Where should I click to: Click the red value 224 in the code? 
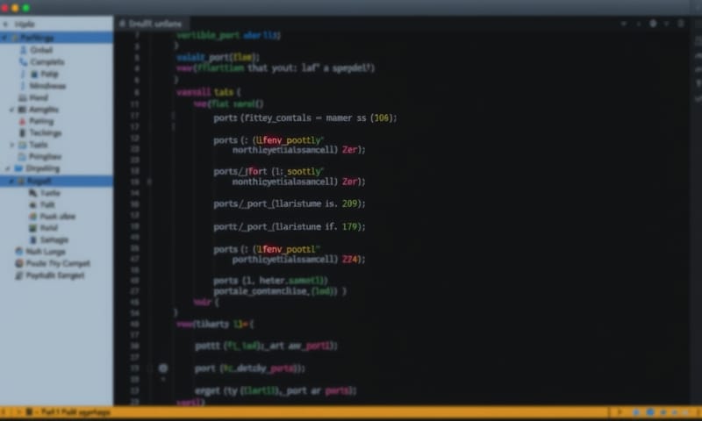click(x=349, y=259)
